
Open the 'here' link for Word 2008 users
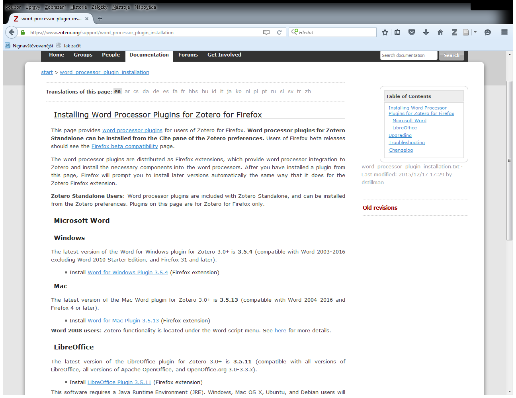pyautogui.click(x=280, y=330)
